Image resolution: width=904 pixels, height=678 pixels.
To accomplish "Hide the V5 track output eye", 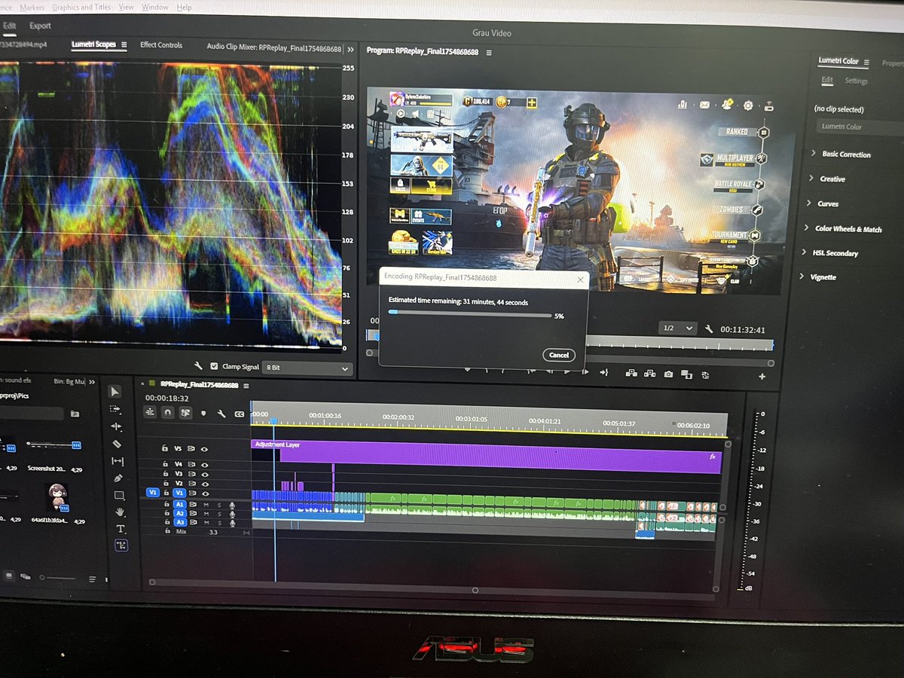I will [x=204, y=448].
